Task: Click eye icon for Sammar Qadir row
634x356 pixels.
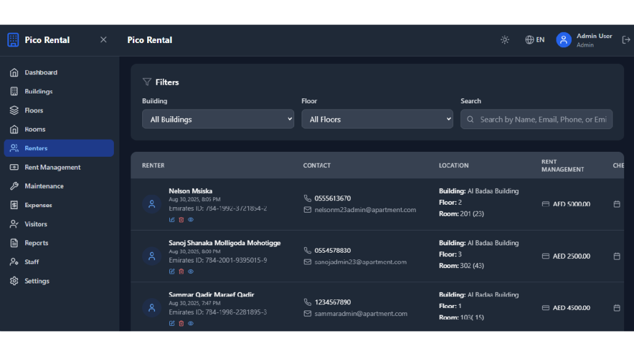Action: pyautogui.click(x=191, y=323)
